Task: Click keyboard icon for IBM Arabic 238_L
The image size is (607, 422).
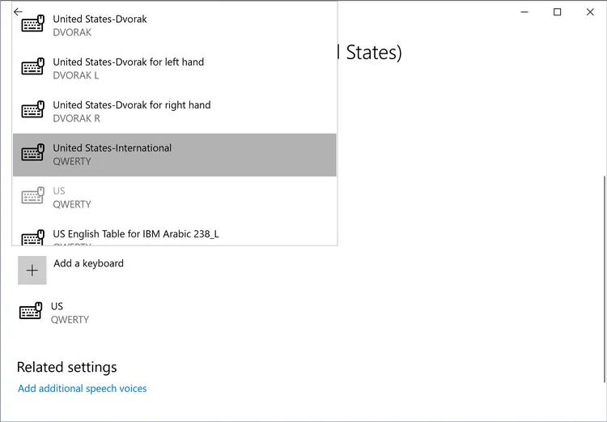Action: coord(32,237)
